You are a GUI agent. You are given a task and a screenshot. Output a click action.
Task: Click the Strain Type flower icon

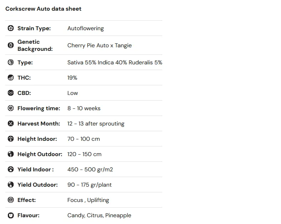click(x=11, y=28)
